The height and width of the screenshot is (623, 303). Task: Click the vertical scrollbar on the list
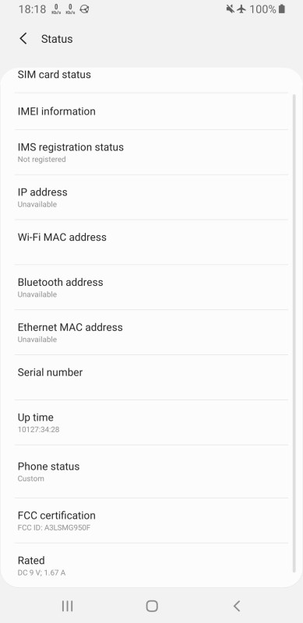click(294, 333)
